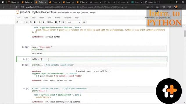Switch to the IT_Op browser tab
The image size is (186, 104).
pyautogui.click(x=82, y=2)
